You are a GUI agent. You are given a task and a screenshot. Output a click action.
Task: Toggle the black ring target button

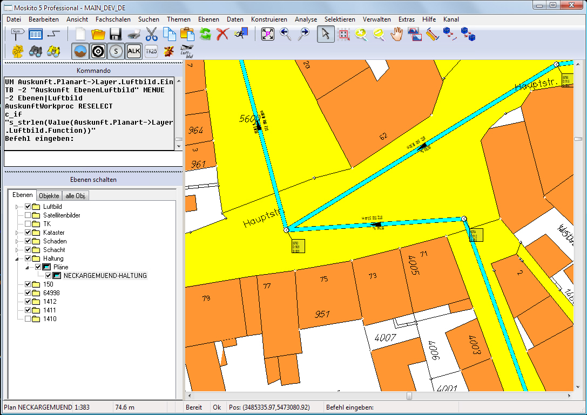point(98,51)
